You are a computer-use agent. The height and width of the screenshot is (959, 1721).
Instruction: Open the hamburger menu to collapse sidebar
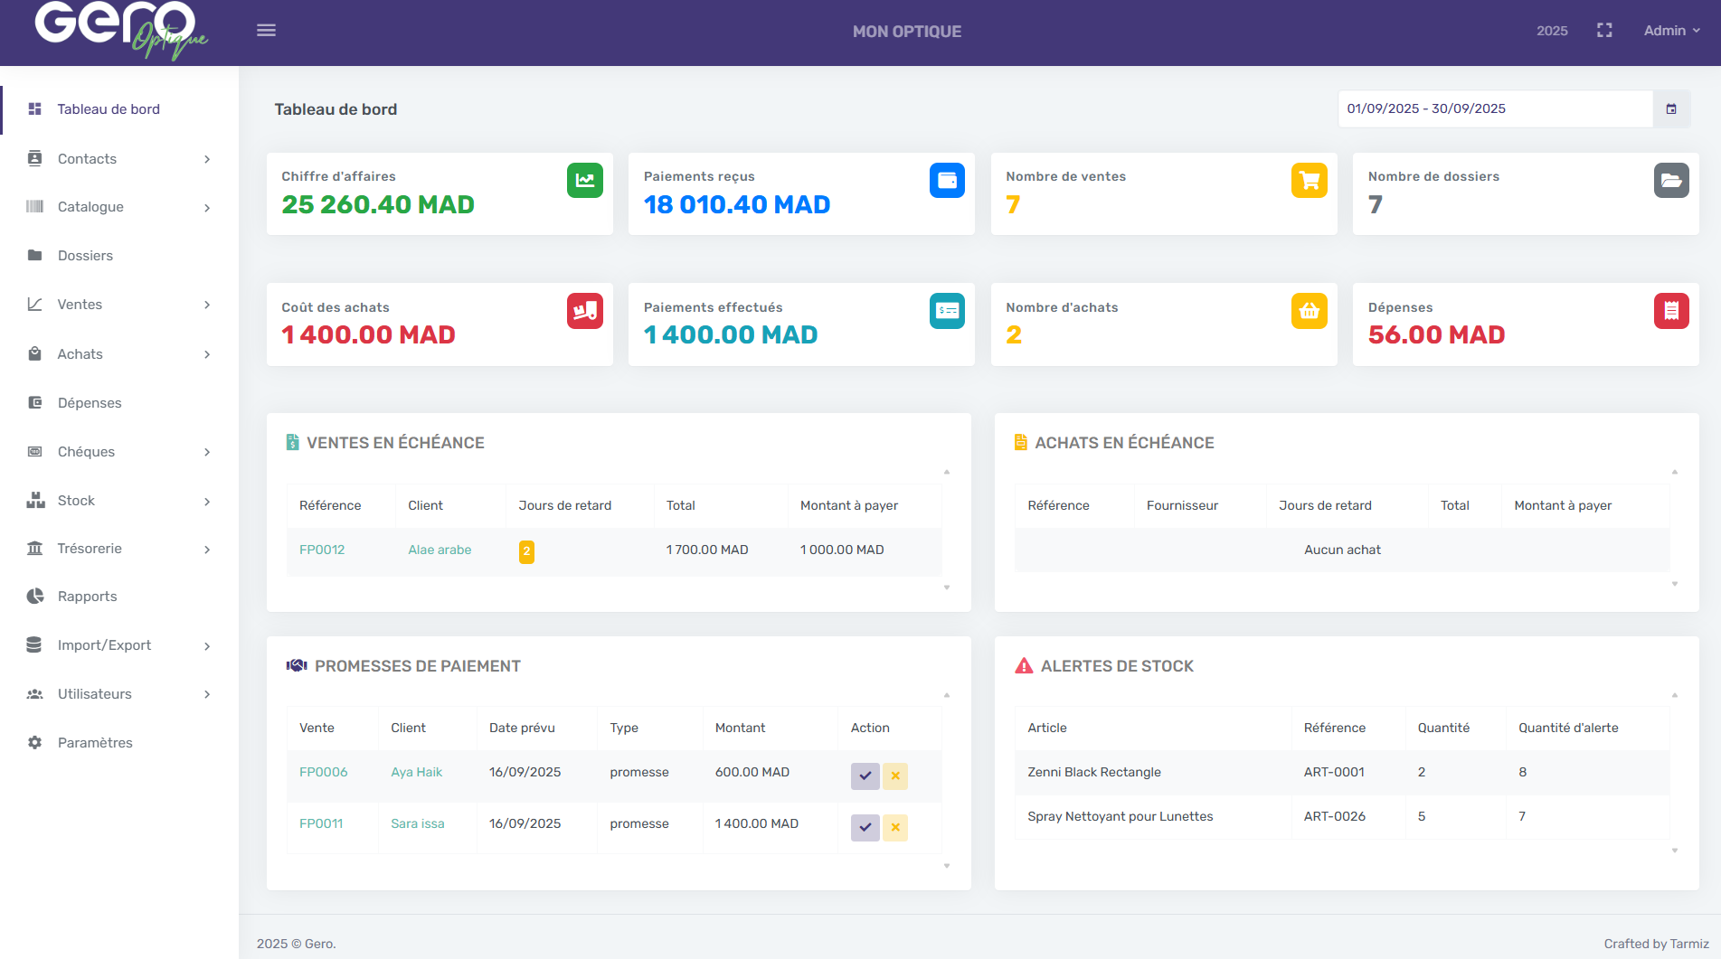tap(266, 30)
